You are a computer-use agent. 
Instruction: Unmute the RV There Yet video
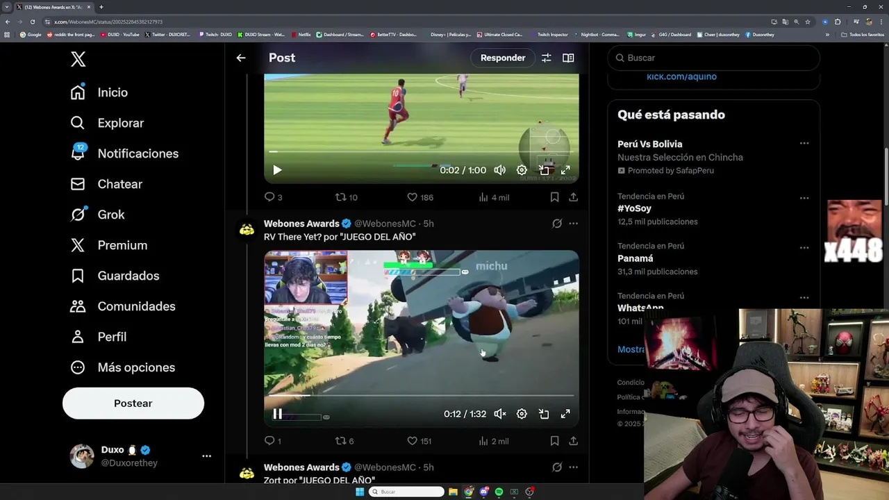(x=500, y=414)
